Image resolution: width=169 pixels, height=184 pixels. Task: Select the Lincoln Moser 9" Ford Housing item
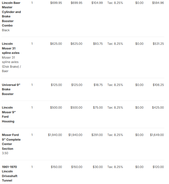(9, 114)
